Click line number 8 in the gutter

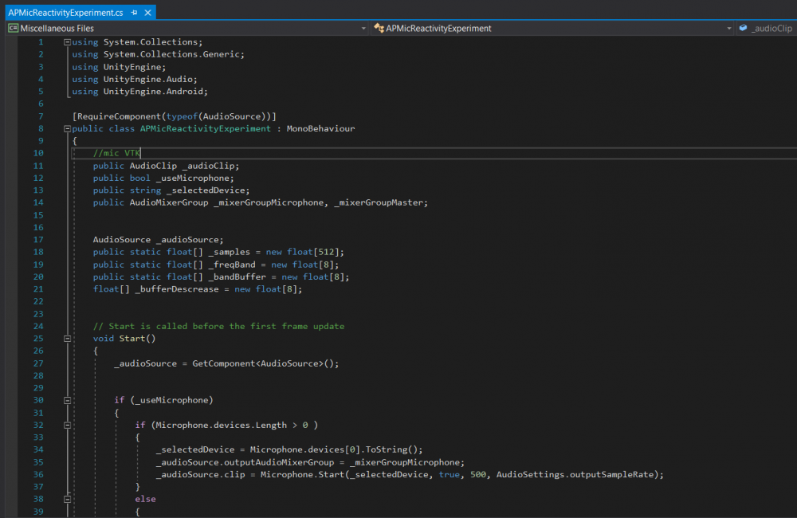coord(41,128)
